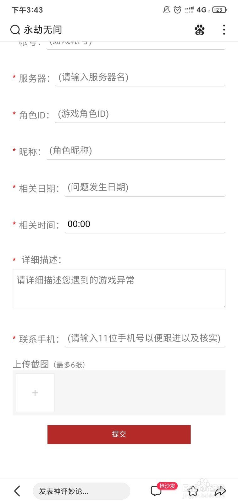Add a screenshot with the plus tile
The image size is (238, 504).
(35, 393)
